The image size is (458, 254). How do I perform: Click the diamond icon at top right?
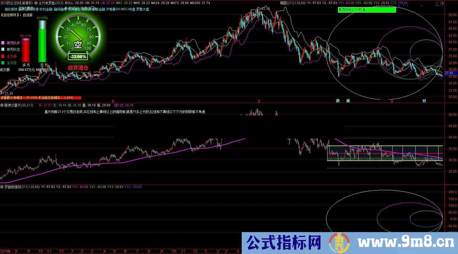437,3
